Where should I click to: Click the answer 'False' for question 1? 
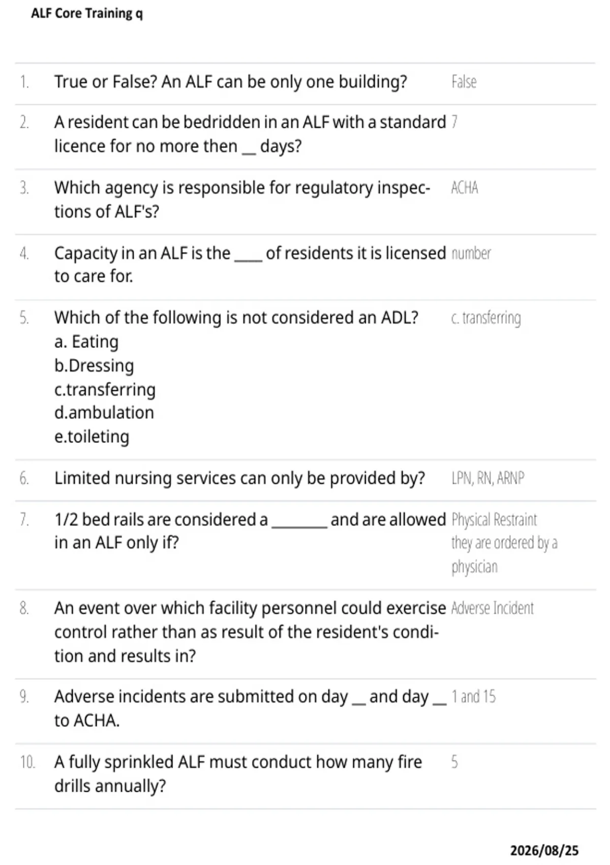click(464, 82)
